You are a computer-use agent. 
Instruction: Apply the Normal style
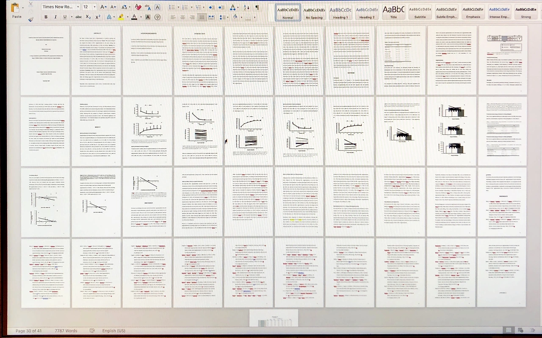point(288,11)
